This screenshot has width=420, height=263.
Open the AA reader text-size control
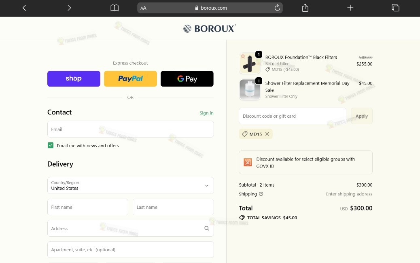(143, 8)
